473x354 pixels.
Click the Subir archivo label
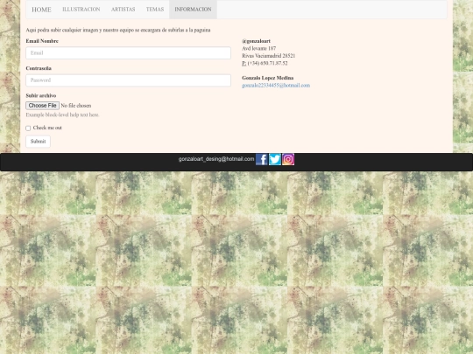[x=41, y=96]
